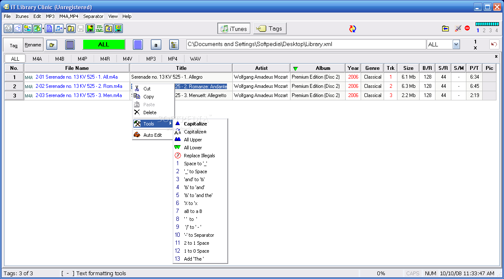
Task: Select row number 1 header
Action: coord(14,77)
